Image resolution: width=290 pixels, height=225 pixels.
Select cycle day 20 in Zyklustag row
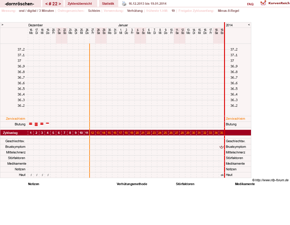[137, 133]
